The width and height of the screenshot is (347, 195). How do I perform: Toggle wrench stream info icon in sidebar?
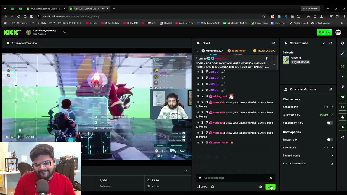point(343,127)
